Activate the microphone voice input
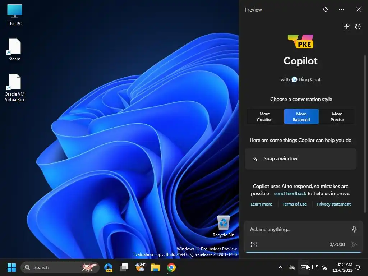The image size is (368, 276). tap(354, 229)
